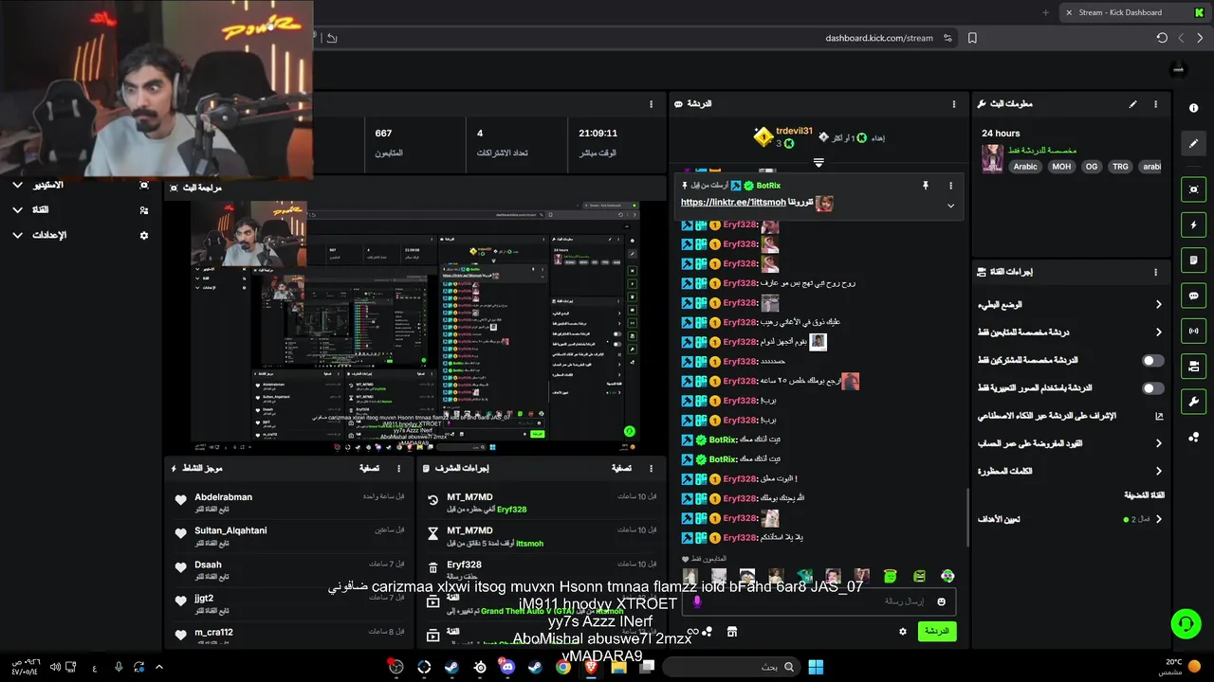Screen dimensions: 1214x682
Task: Select Abdelrahman in activity feed
Action: (223, 497)
